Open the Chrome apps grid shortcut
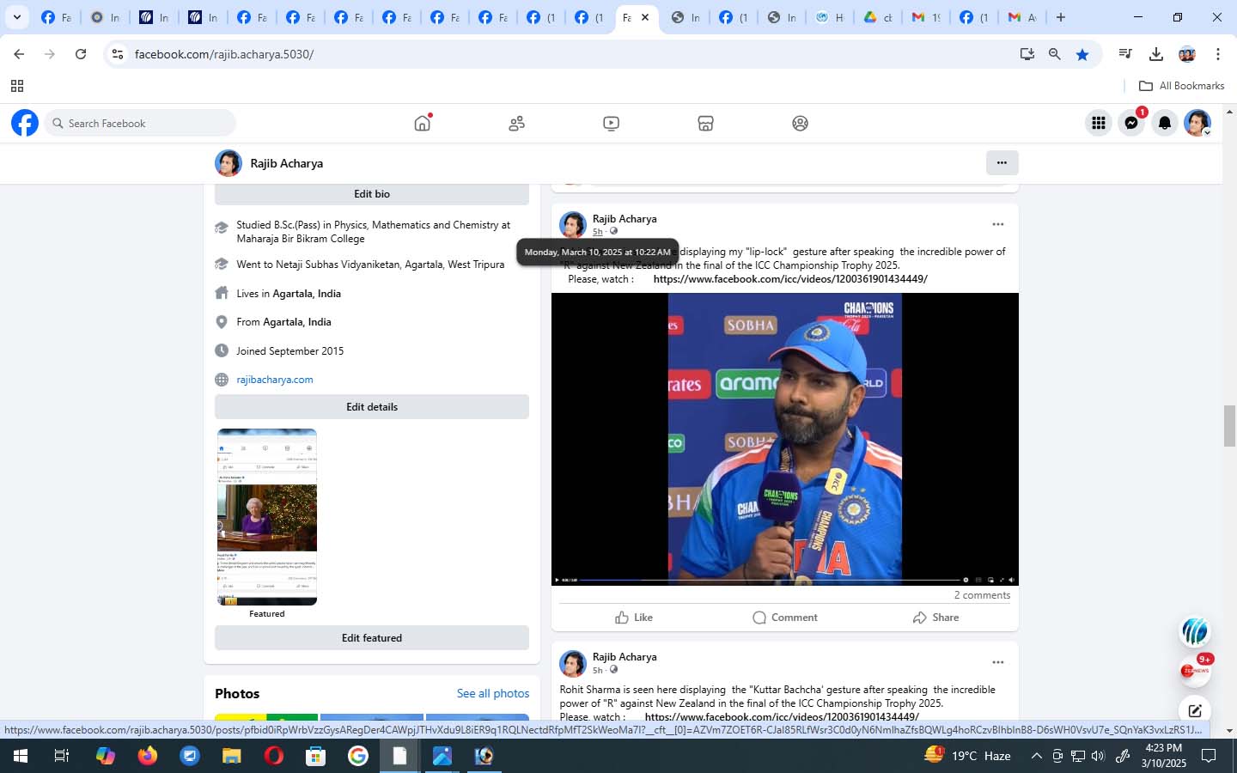1237x773 pixels. tap(16, 86)
